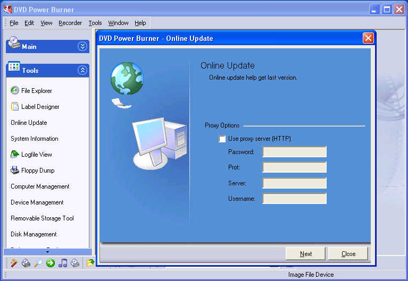This screenshot has height=281, width=408.
Task: Open the Tools menu
Action: (x=95, y=23)
